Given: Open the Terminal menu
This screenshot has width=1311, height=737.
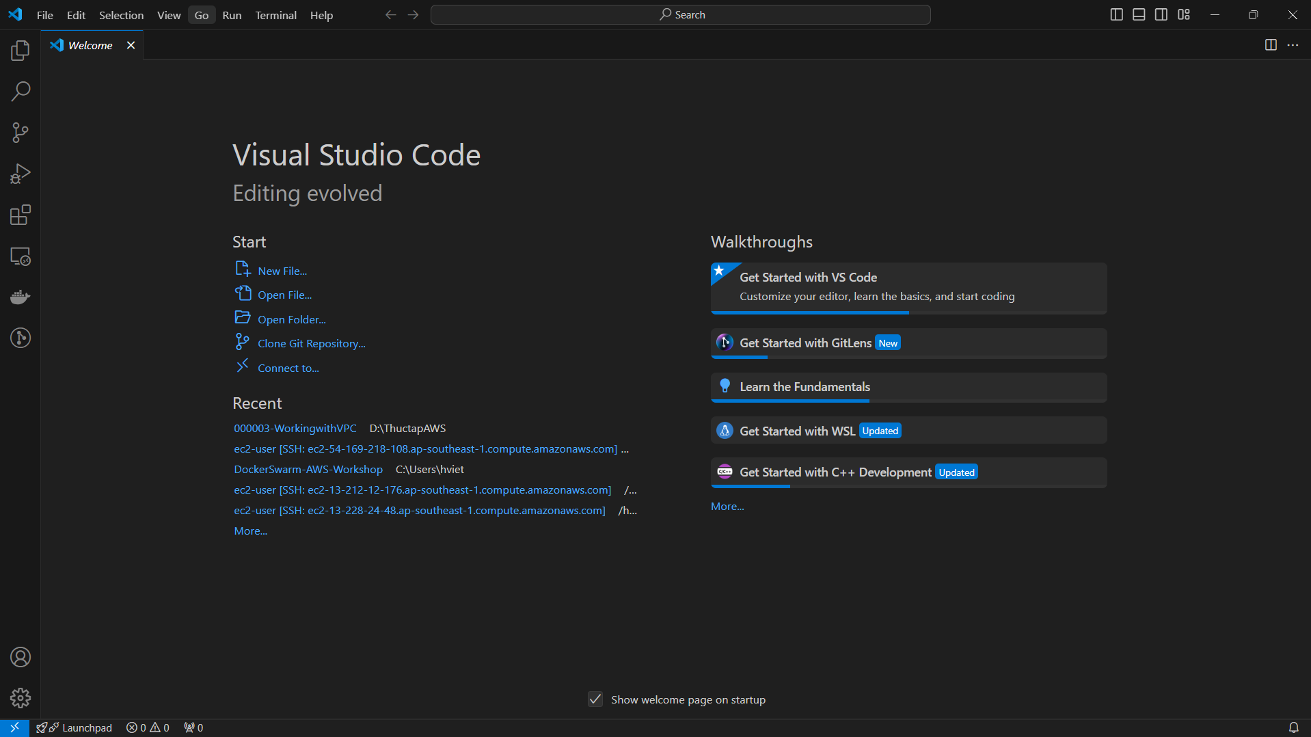Looking at the screenshot, I should 275,15.
